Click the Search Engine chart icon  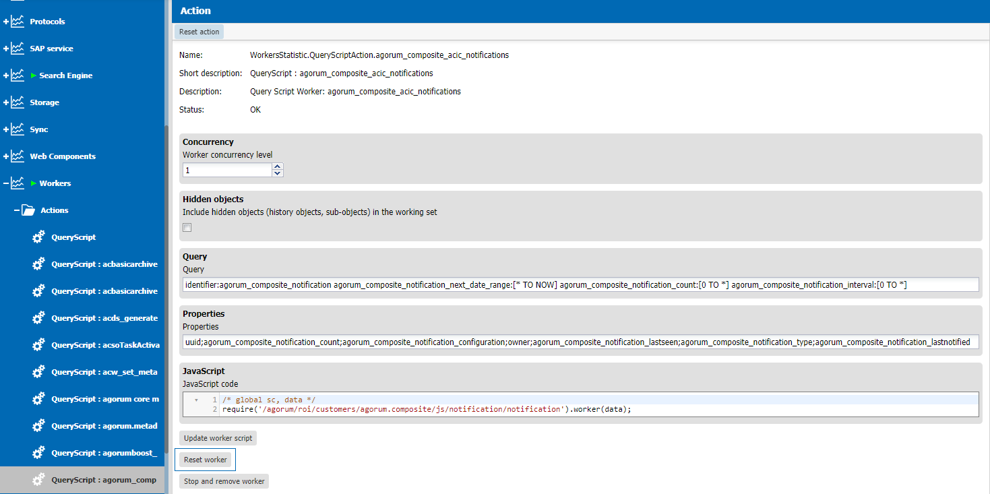[x=18, y=75]
